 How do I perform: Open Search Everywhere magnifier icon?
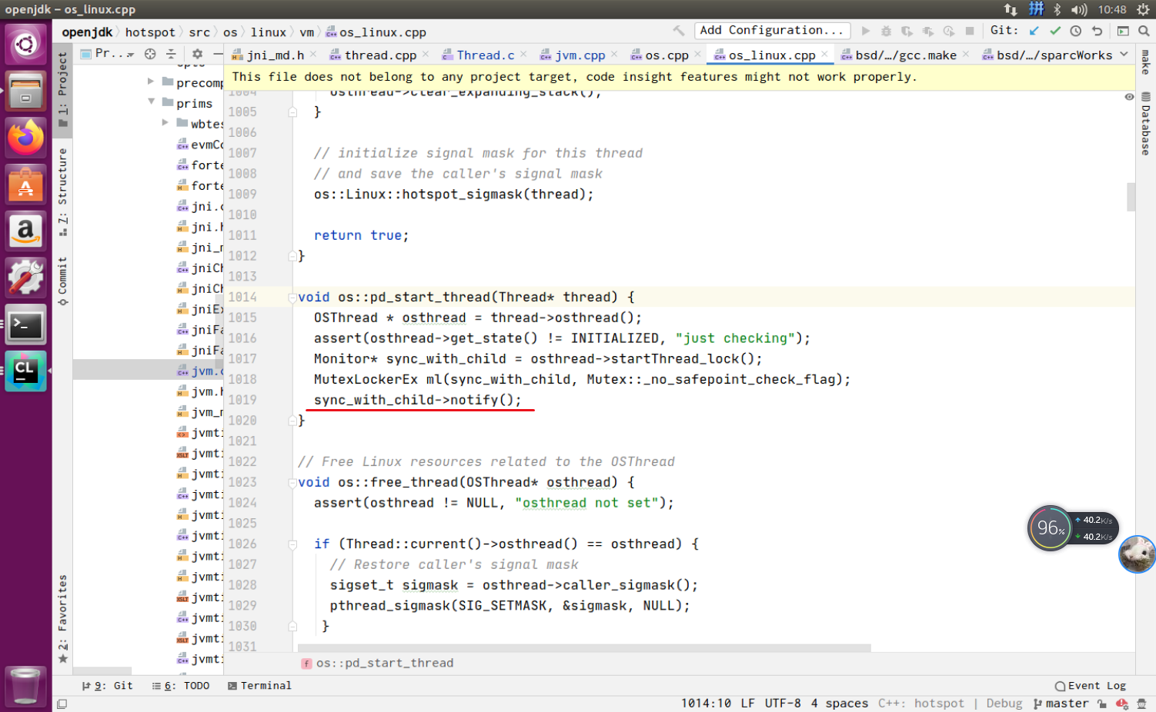(1143, 30)
